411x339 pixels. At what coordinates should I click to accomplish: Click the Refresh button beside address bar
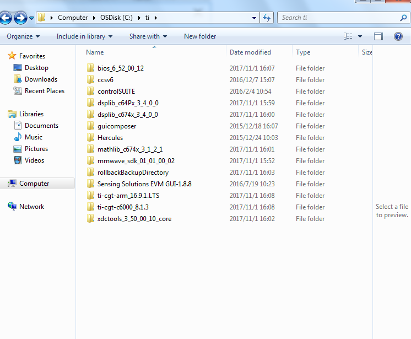267,18
